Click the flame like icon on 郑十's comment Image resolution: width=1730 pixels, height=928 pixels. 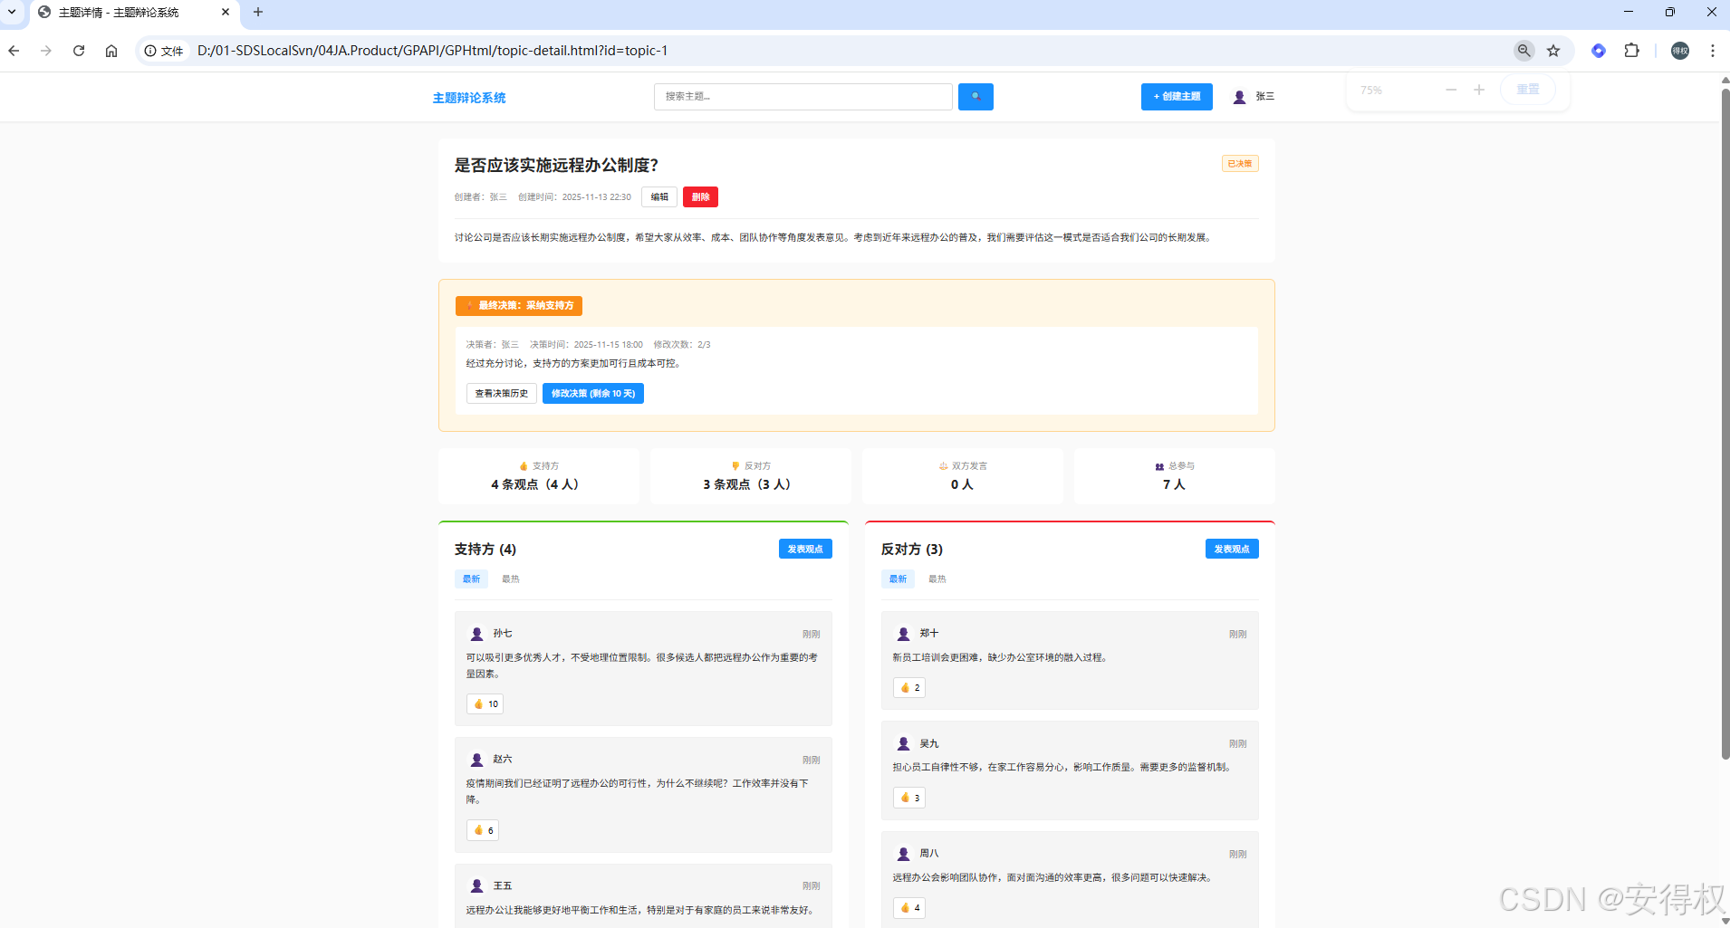click(908, 687)
